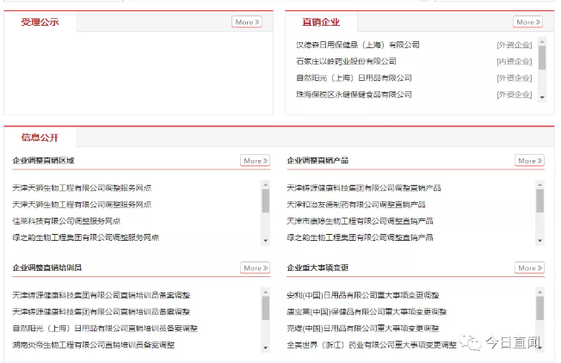Click [内资企业] tag beside 石家庄以岭药业

click(x=515, y=62)
